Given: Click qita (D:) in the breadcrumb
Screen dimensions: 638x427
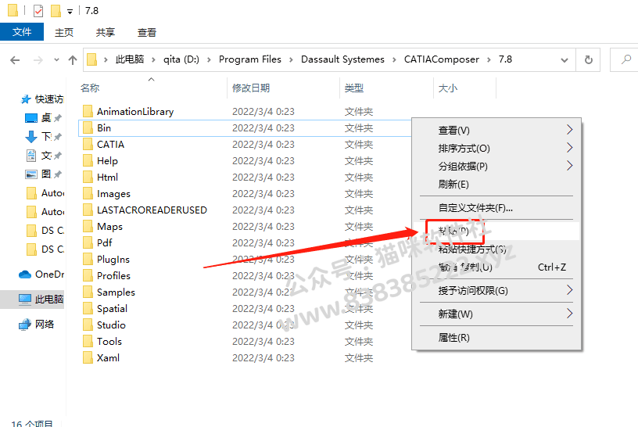Looking at the screenshot, I should point(181,59).
